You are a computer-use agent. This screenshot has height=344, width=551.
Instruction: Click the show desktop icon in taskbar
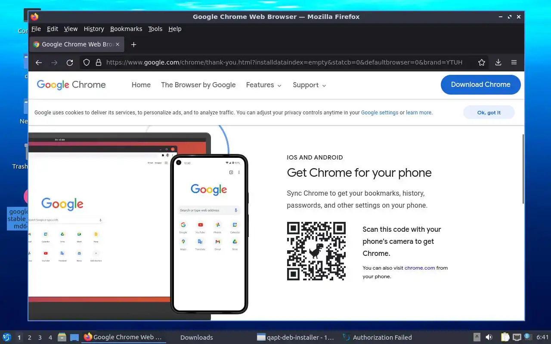pos(74,337)
